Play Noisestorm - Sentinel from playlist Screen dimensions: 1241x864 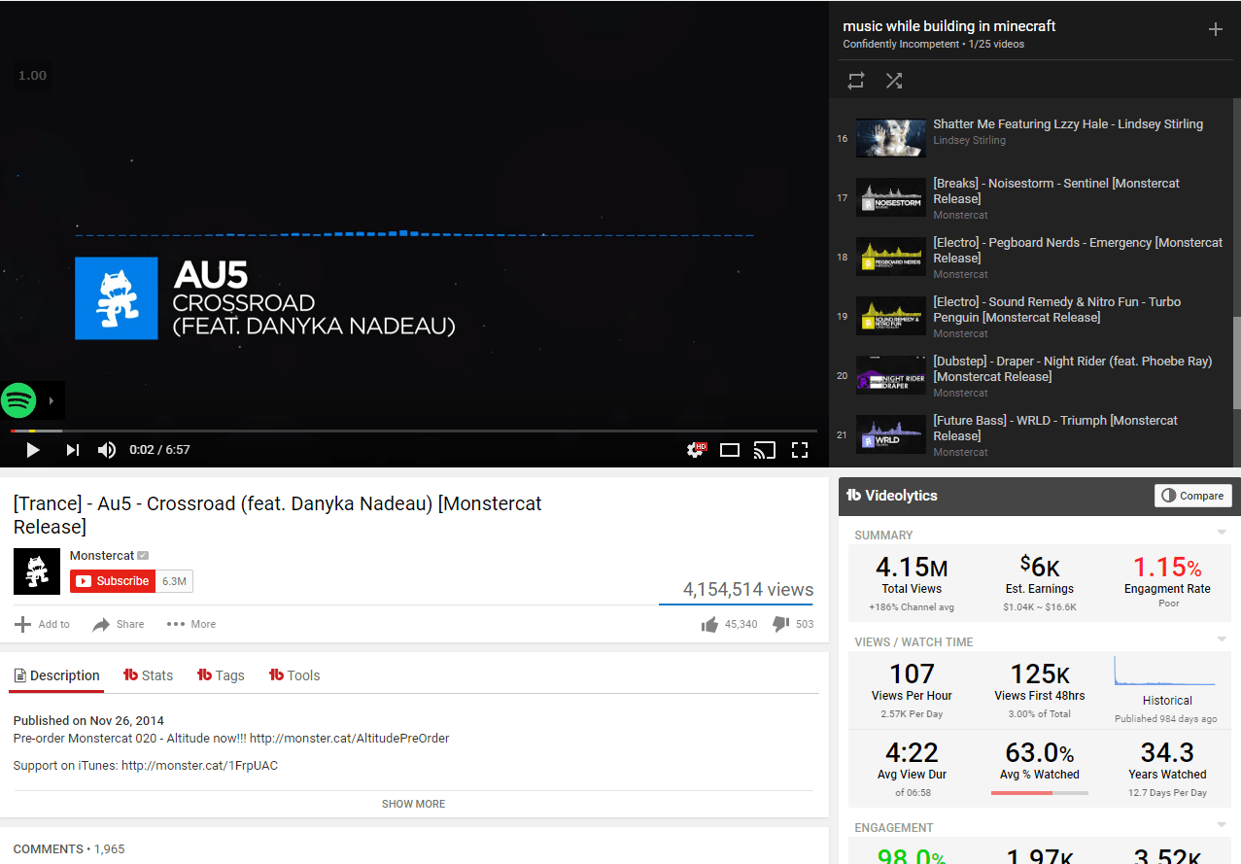coord(1035,197)
